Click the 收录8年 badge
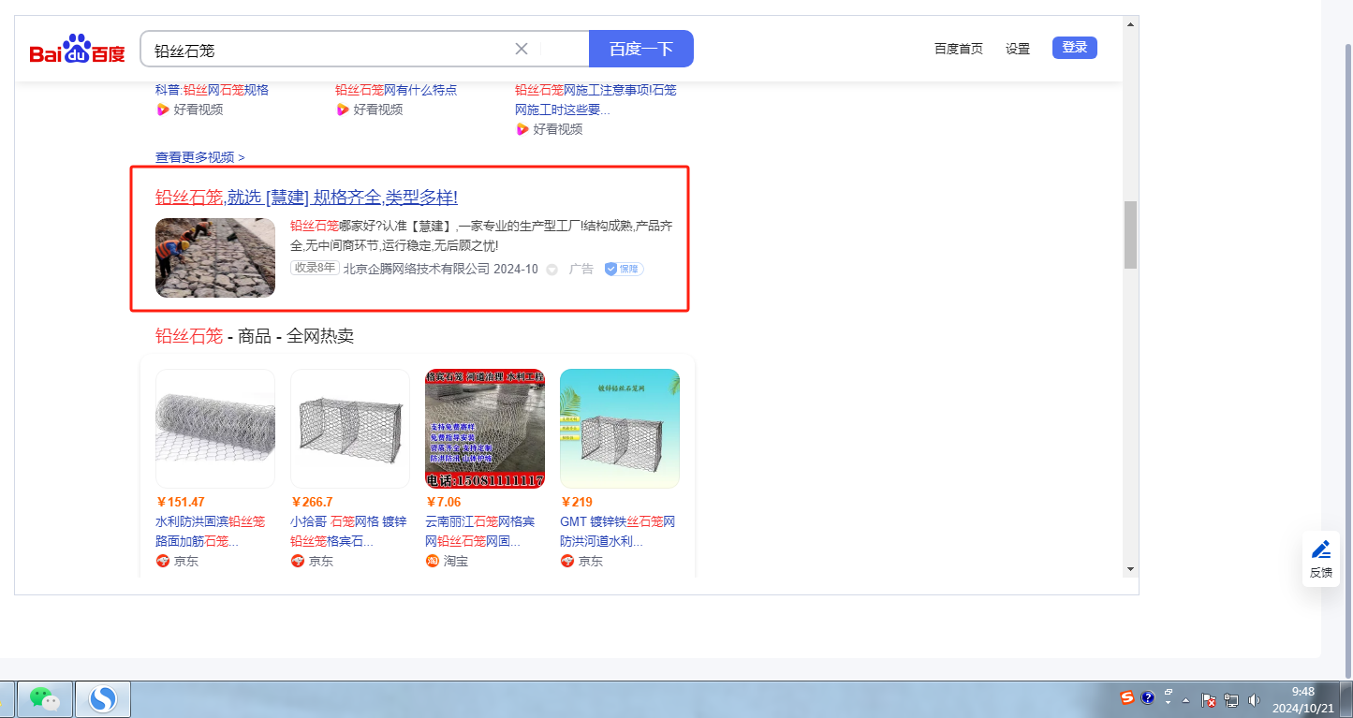Screen dimensions: 1353x718 [x=315, y=269]
